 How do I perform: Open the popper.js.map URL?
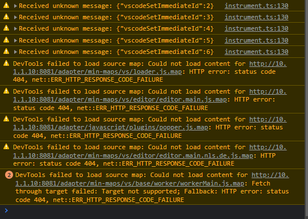tap(110, 128)
